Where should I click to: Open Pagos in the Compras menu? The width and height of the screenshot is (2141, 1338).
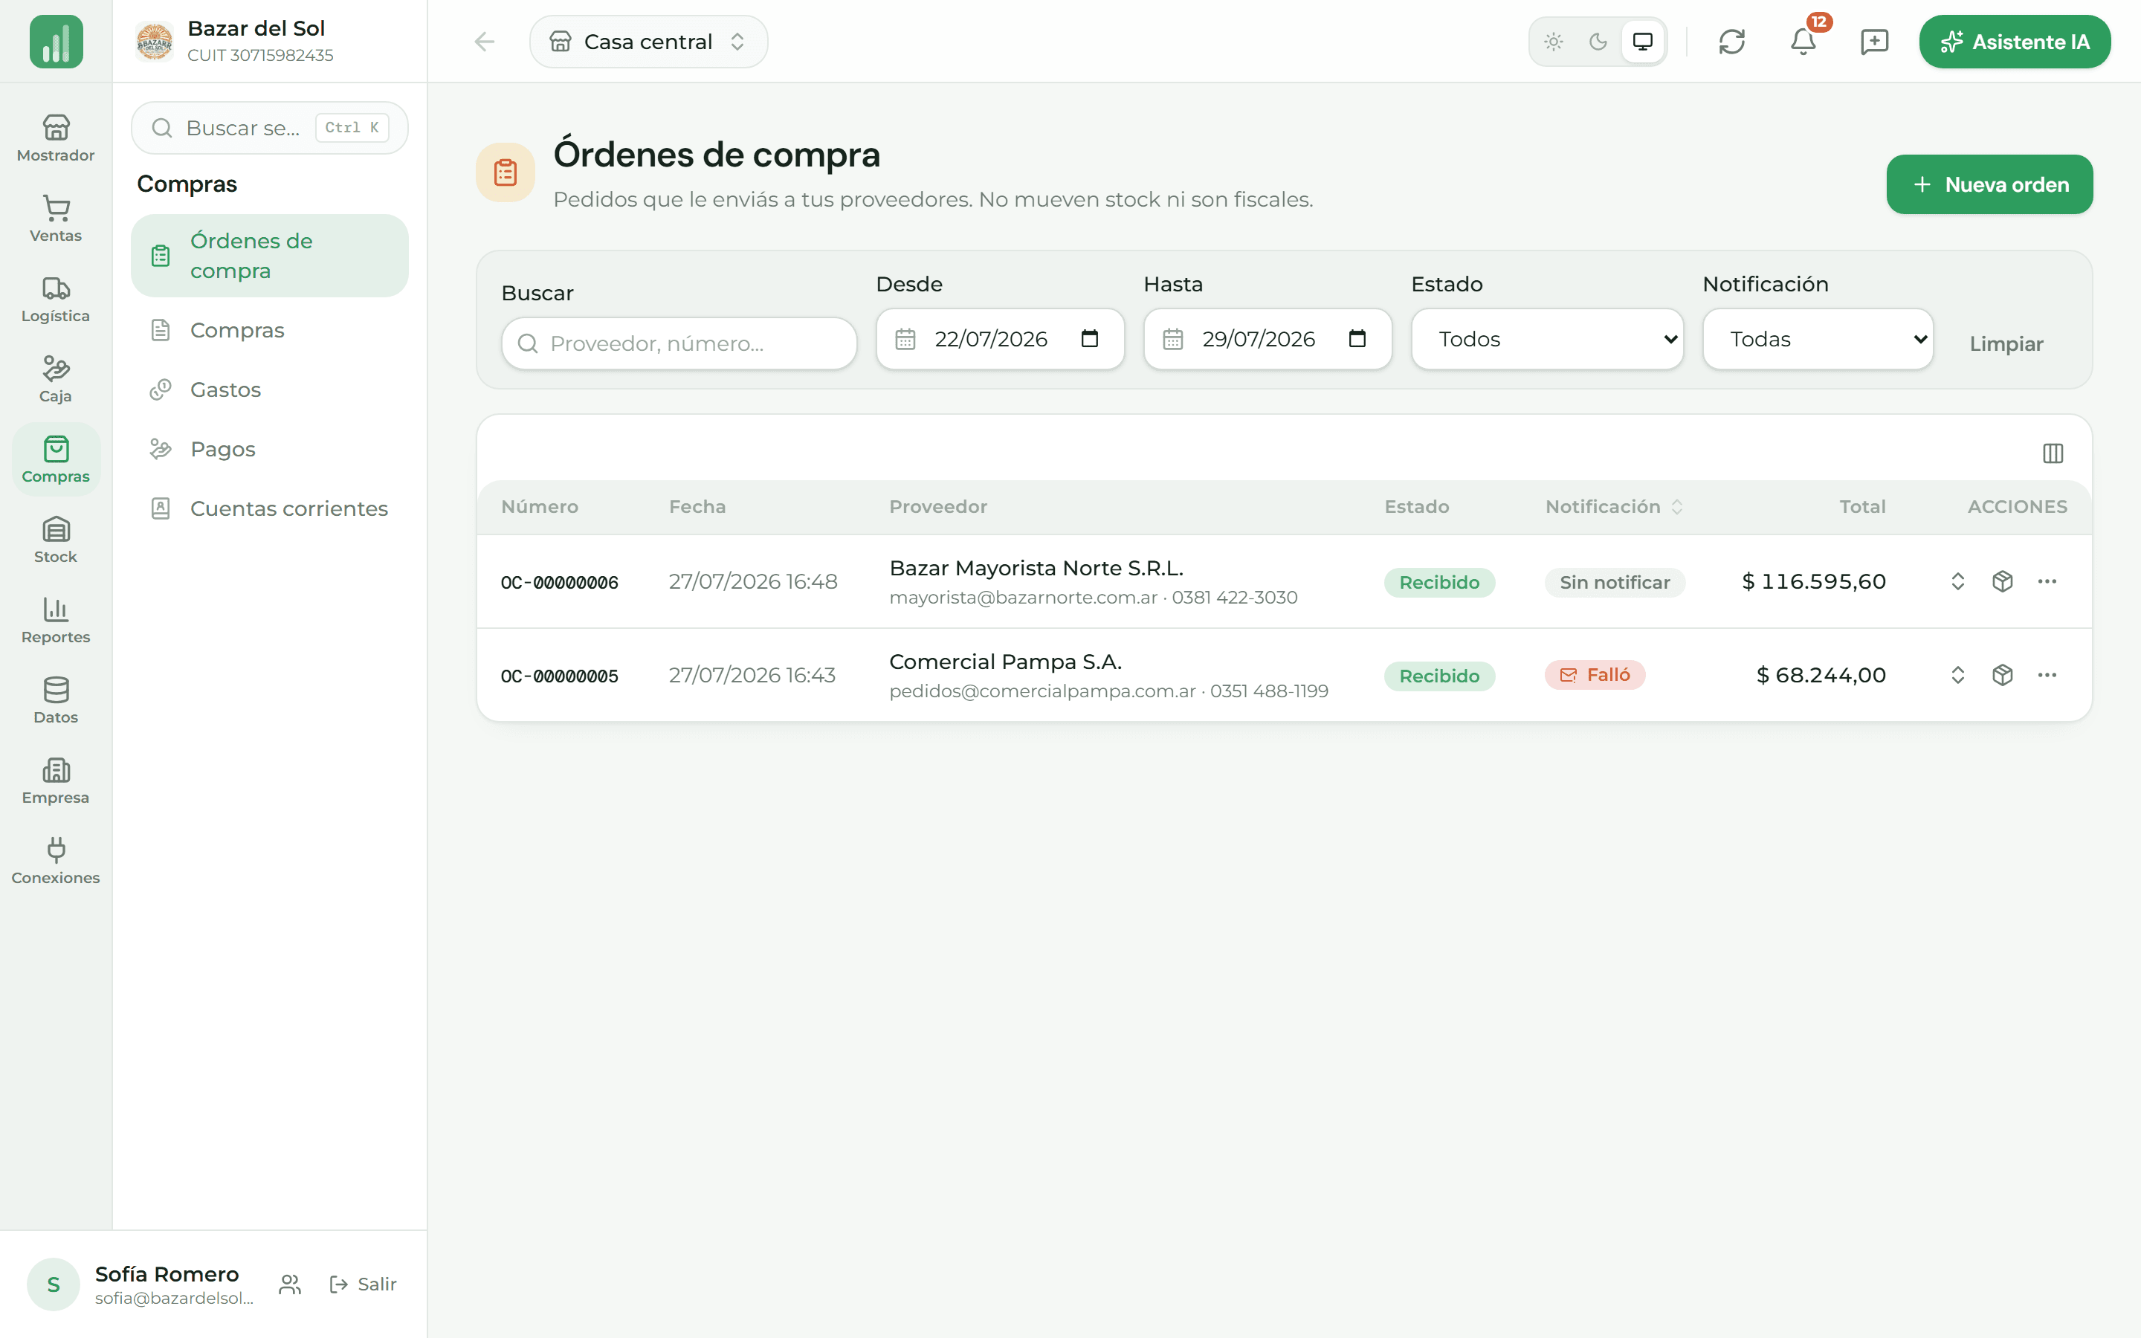(x=270, y=449)
